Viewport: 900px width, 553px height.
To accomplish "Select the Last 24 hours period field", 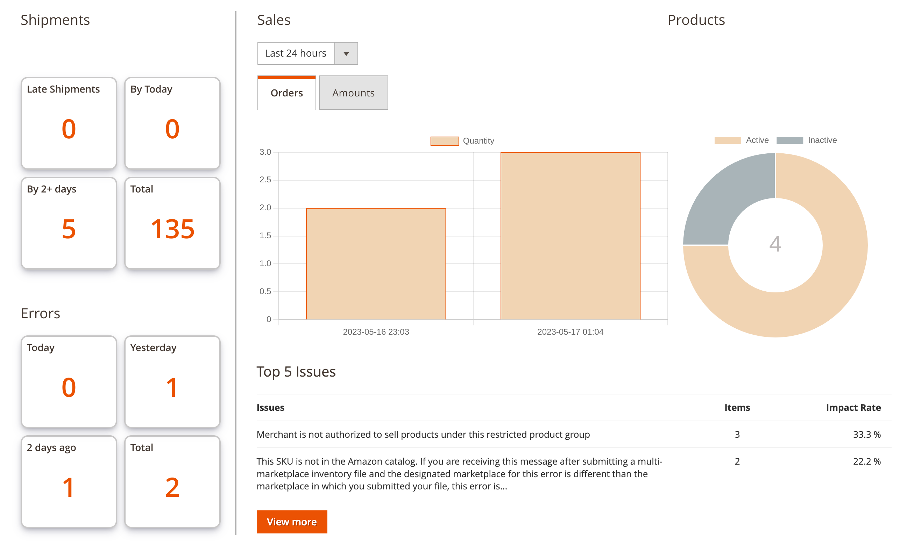I will pos(296,53).
